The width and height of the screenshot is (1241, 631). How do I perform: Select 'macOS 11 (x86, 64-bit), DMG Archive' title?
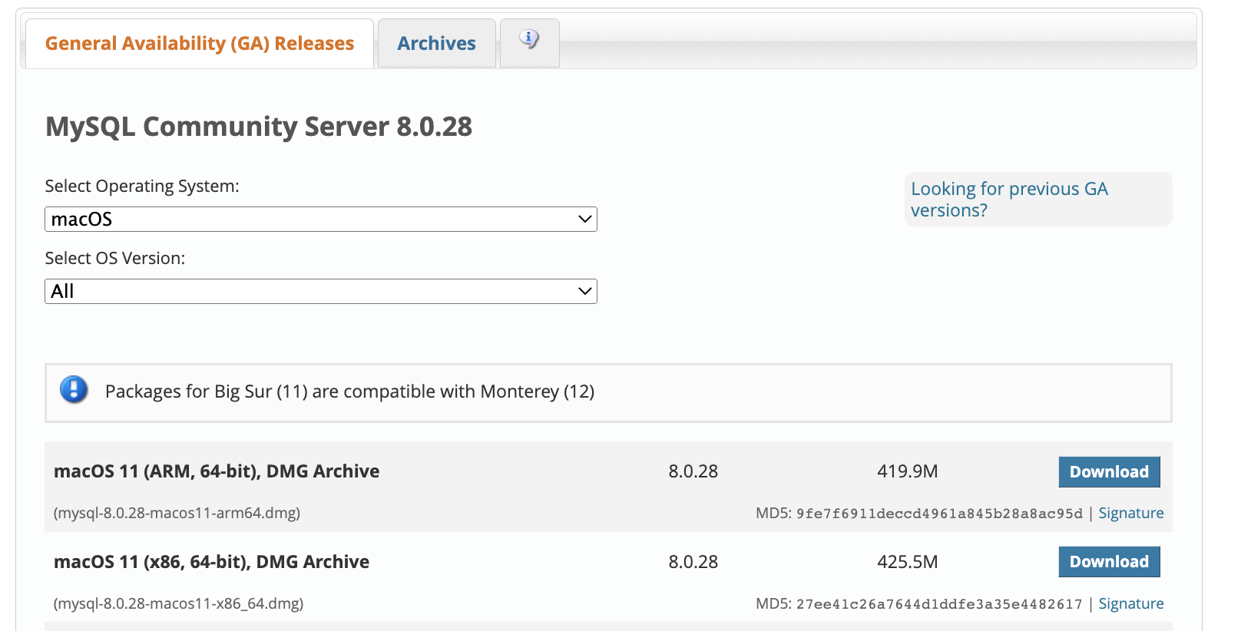(x=211, y=562)
